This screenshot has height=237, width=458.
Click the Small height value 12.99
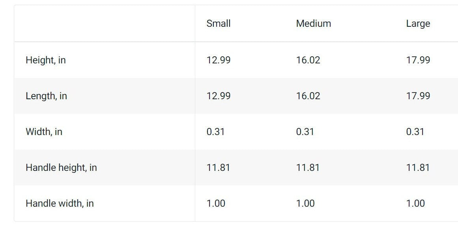point(219,60)
